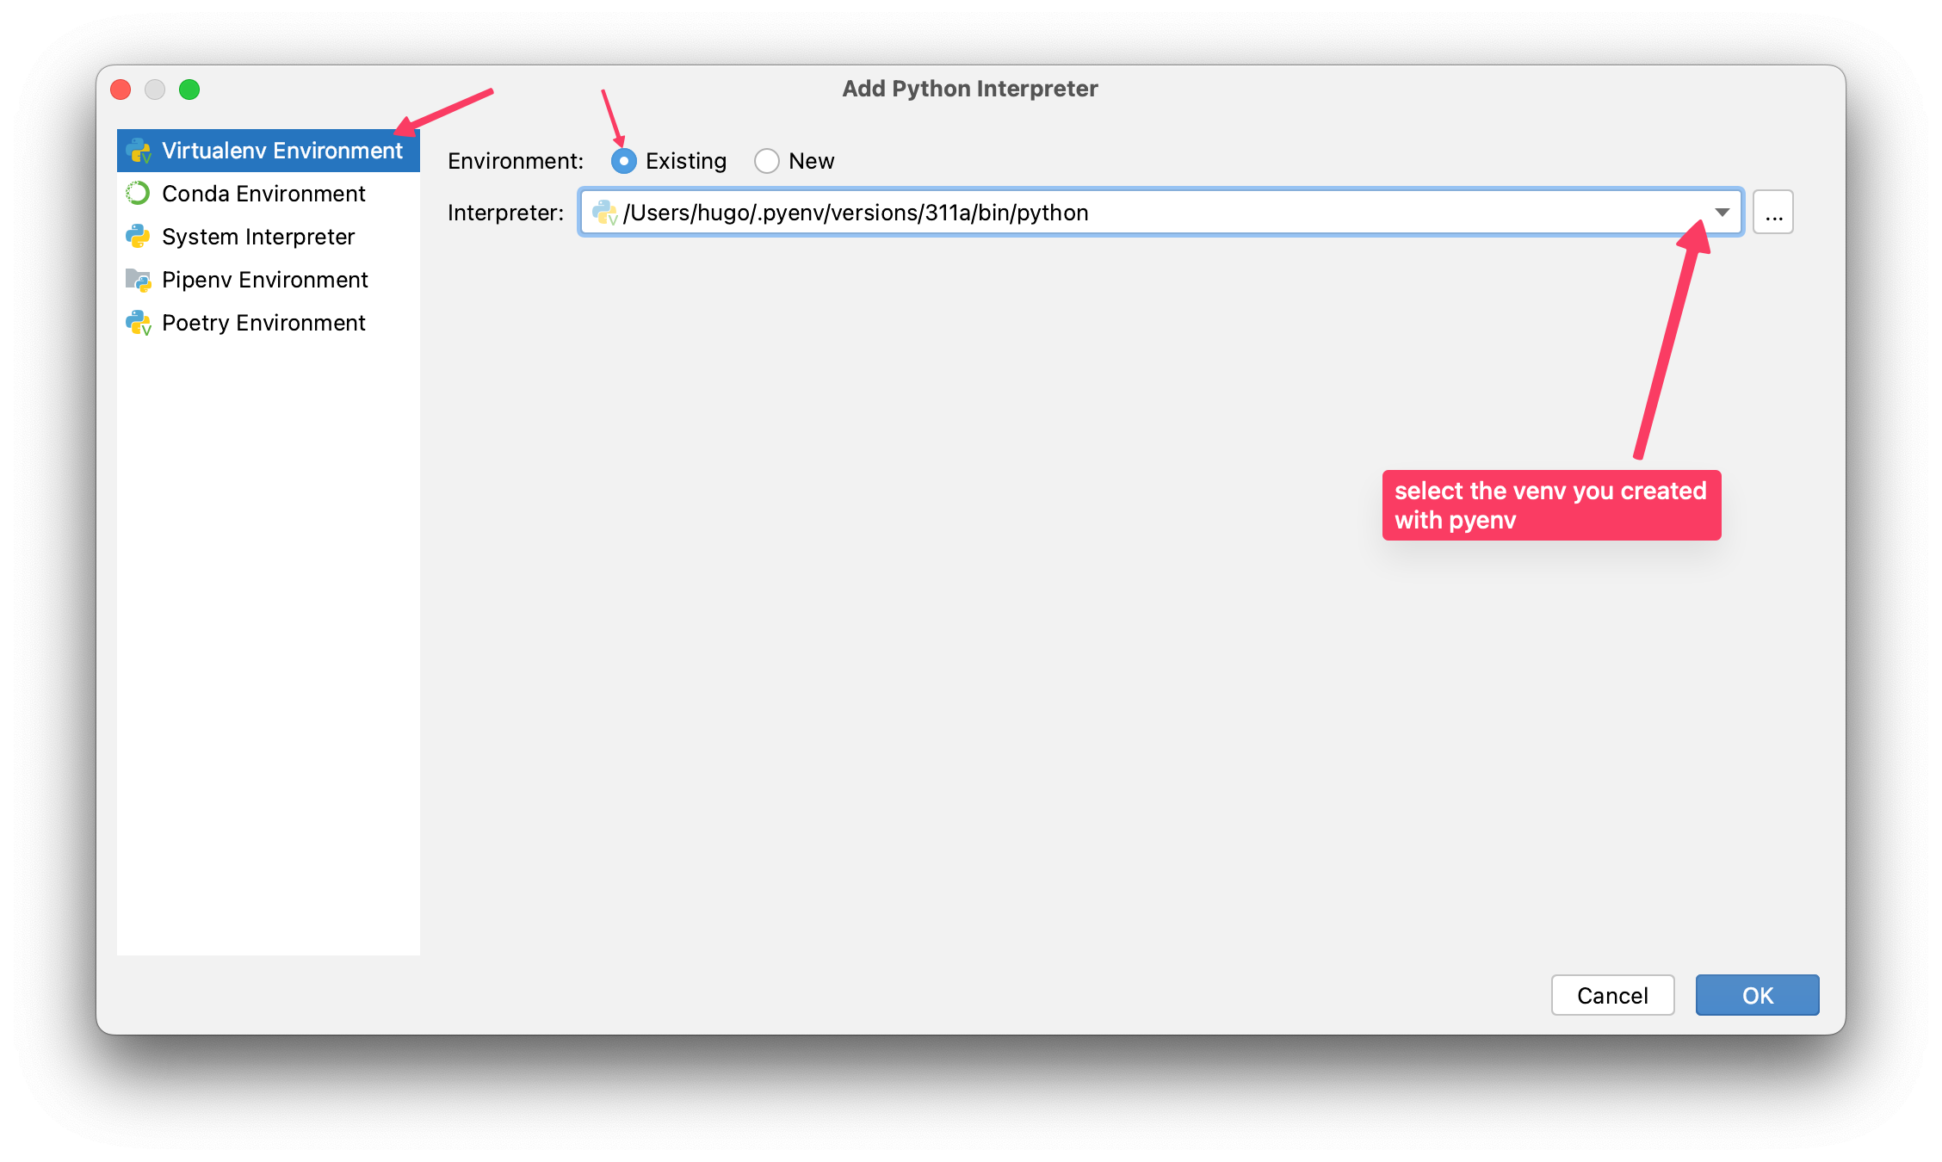Open the interpreter browse ellipsis button
Image resolution: width=1942 pixels, height=1162 pixels.
(x=1773, y=213)
